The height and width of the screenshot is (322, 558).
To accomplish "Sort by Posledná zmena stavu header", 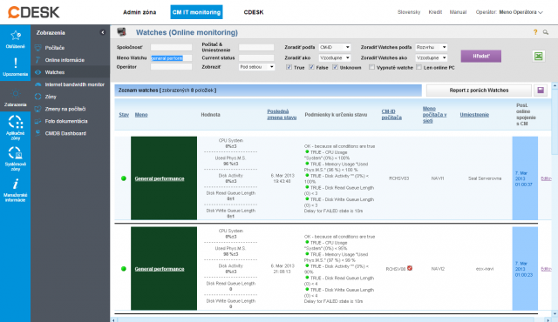I will click(x=282, y=114).
